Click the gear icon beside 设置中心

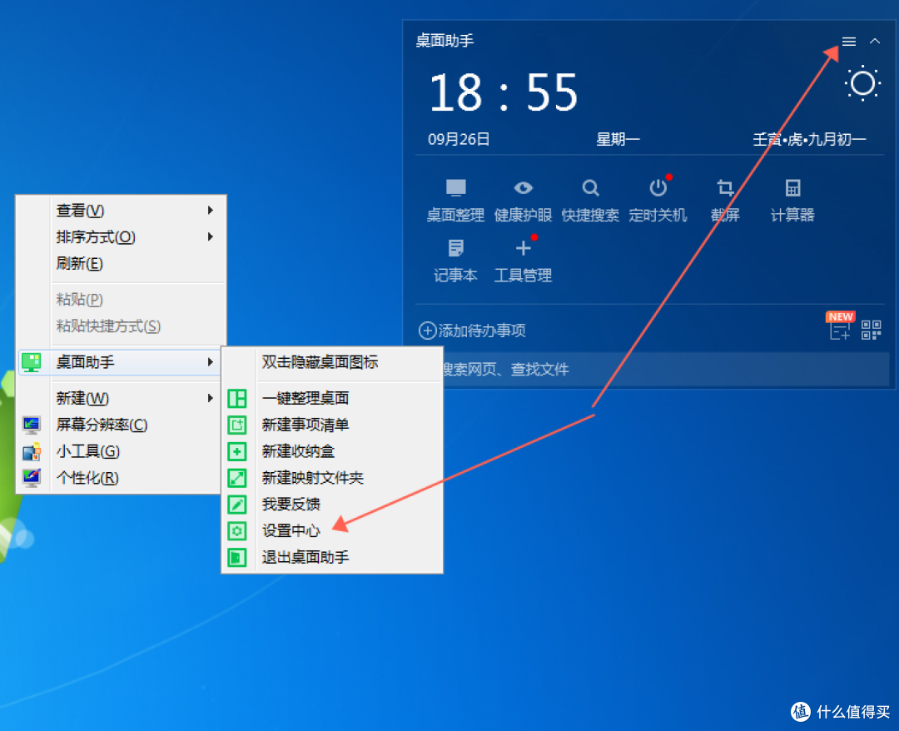(236, 530)
